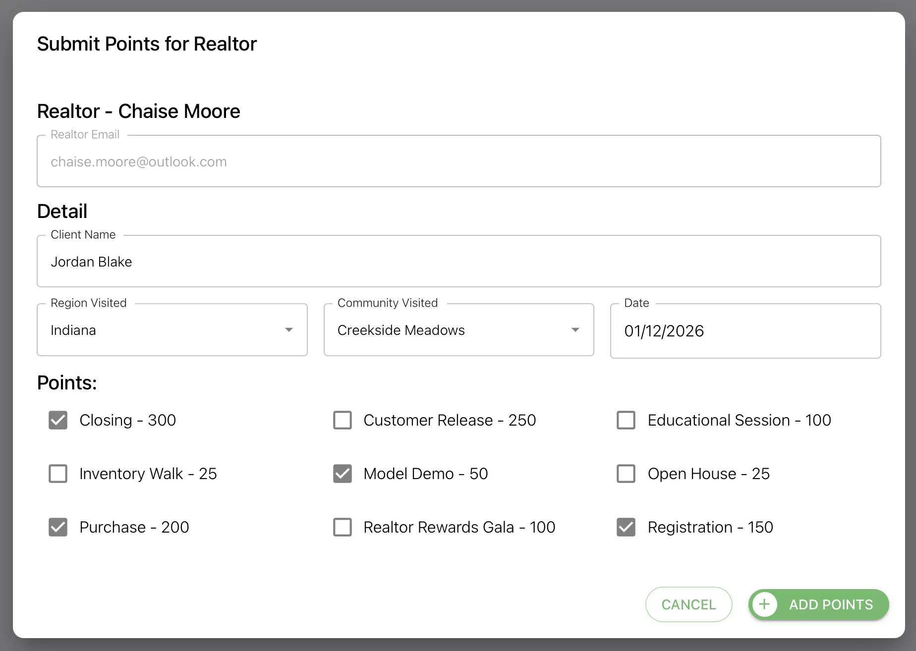
Task: Click the Community Visited chevron arrow
Action: pyautogui.click(x=575, y=329)
